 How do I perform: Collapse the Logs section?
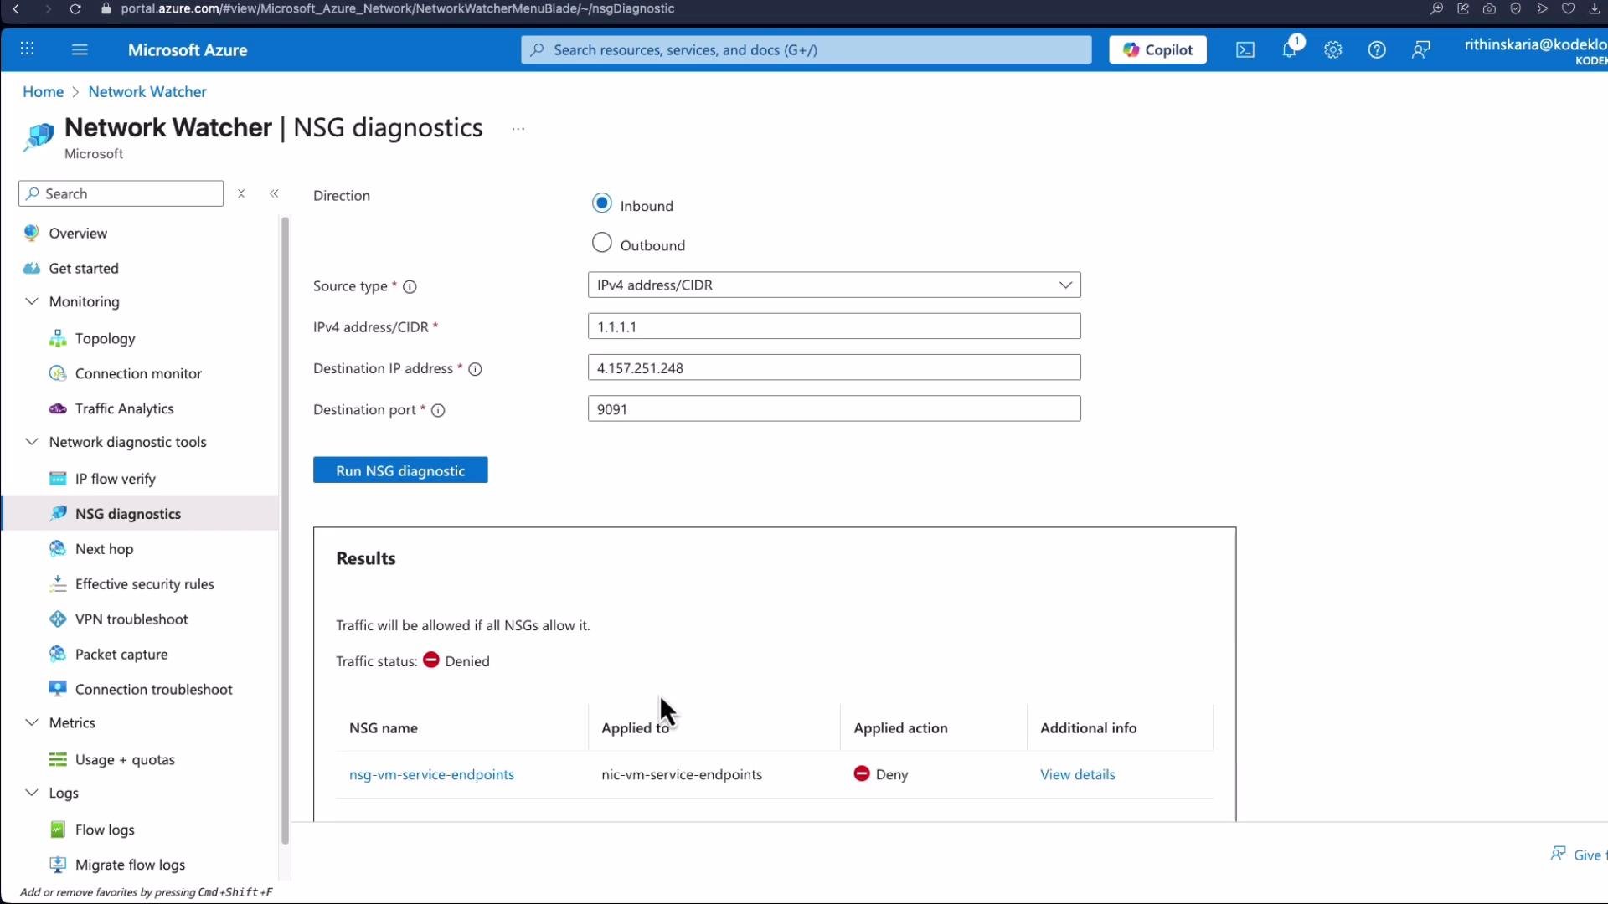click(32, 793)
